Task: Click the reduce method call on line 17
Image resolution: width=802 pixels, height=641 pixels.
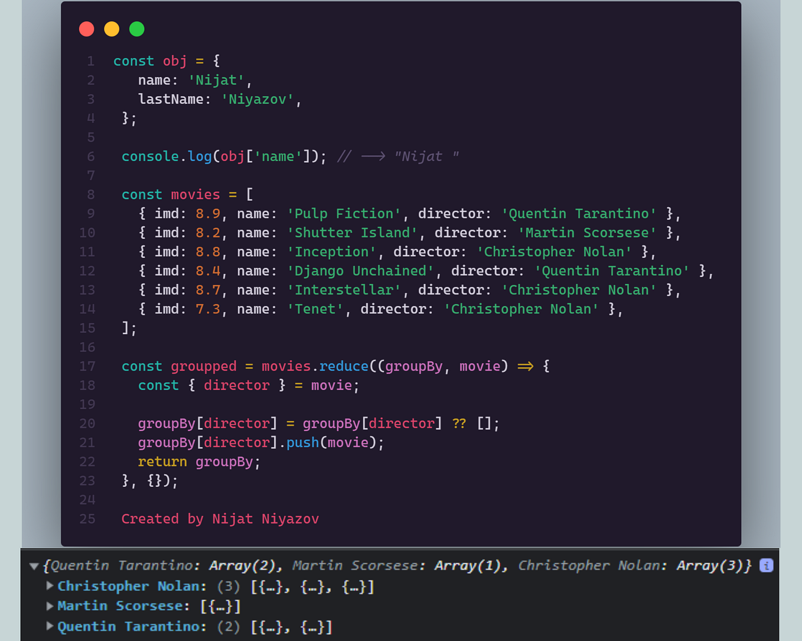Action: click(344, 366)
